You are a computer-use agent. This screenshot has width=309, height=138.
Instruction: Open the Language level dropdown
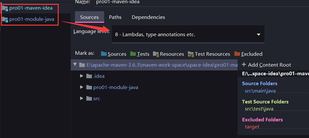[188, 34]
